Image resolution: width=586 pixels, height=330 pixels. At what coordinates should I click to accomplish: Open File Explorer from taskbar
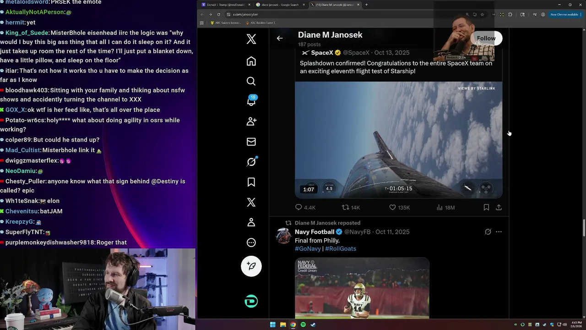coord(283,324)
